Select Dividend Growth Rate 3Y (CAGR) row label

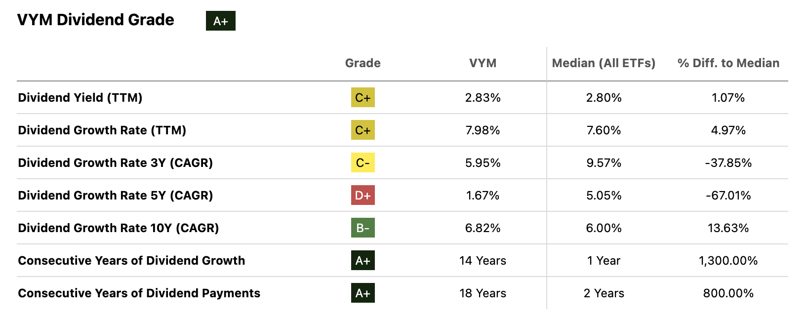(115, 162)
